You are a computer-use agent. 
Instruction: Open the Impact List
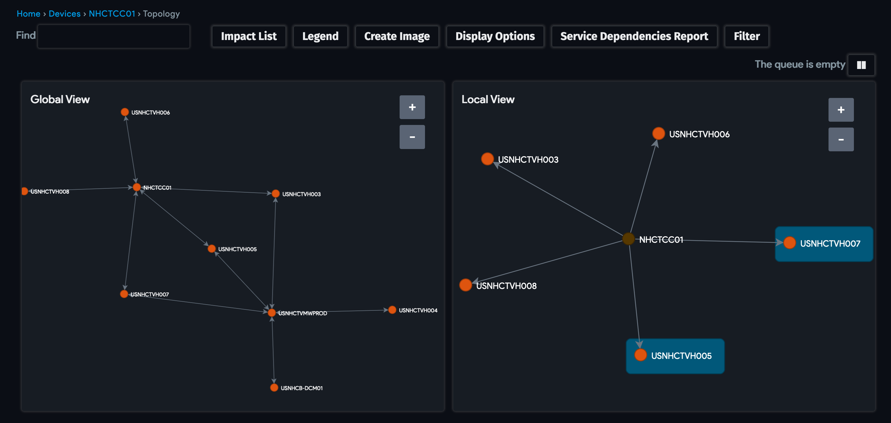pyautogui.click(x=249, y=36)
